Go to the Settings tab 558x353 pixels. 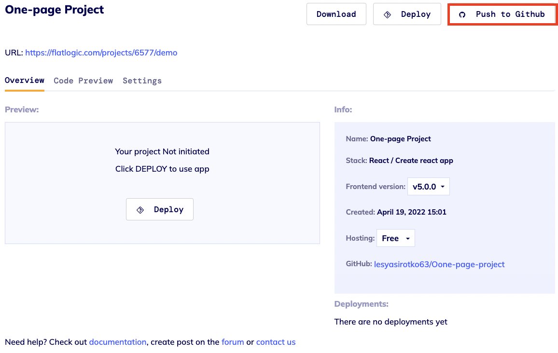[142, 81]
